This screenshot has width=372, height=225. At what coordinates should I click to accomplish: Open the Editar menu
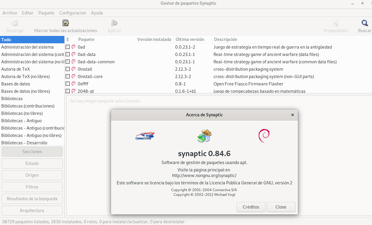(28, 13)
